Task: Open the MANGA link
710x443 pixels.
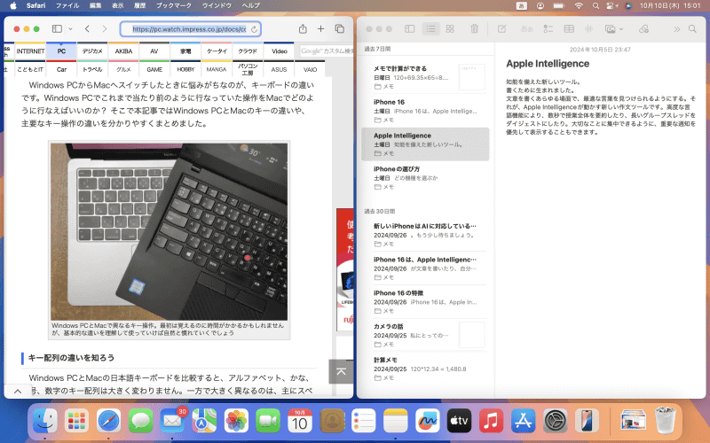Action: point(217,69)
